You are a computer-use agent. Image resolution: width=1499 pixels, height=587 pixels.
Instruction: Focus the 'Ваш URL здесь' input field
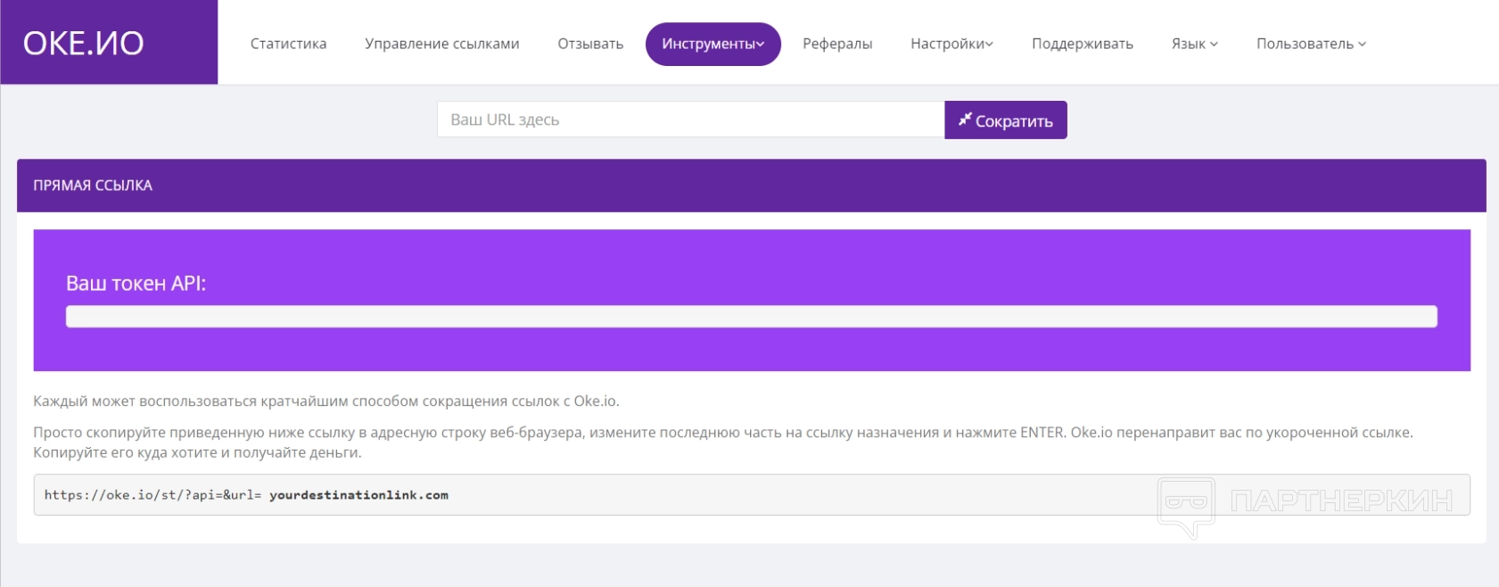pyautogui.click(x=691, y=120)
